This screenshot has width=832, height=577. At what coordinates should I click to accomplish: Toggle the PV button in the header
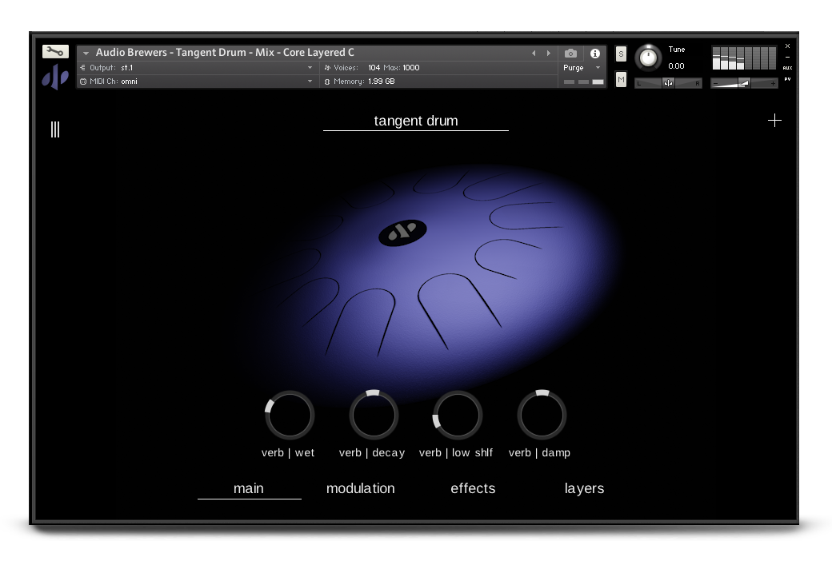coord(787,79)
